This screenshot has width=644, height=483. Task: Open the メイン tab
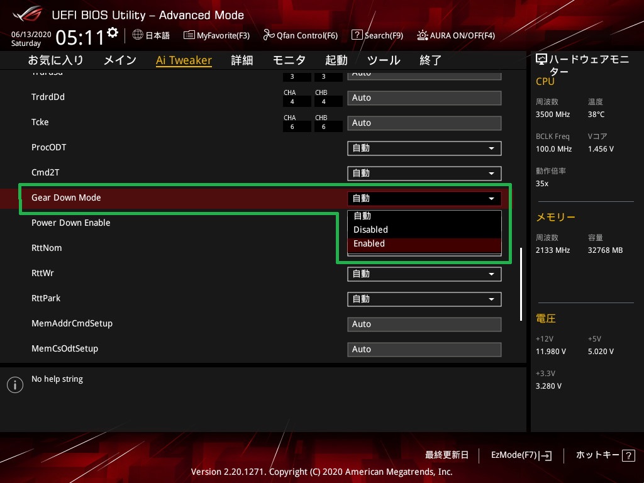tap(120, 60)
